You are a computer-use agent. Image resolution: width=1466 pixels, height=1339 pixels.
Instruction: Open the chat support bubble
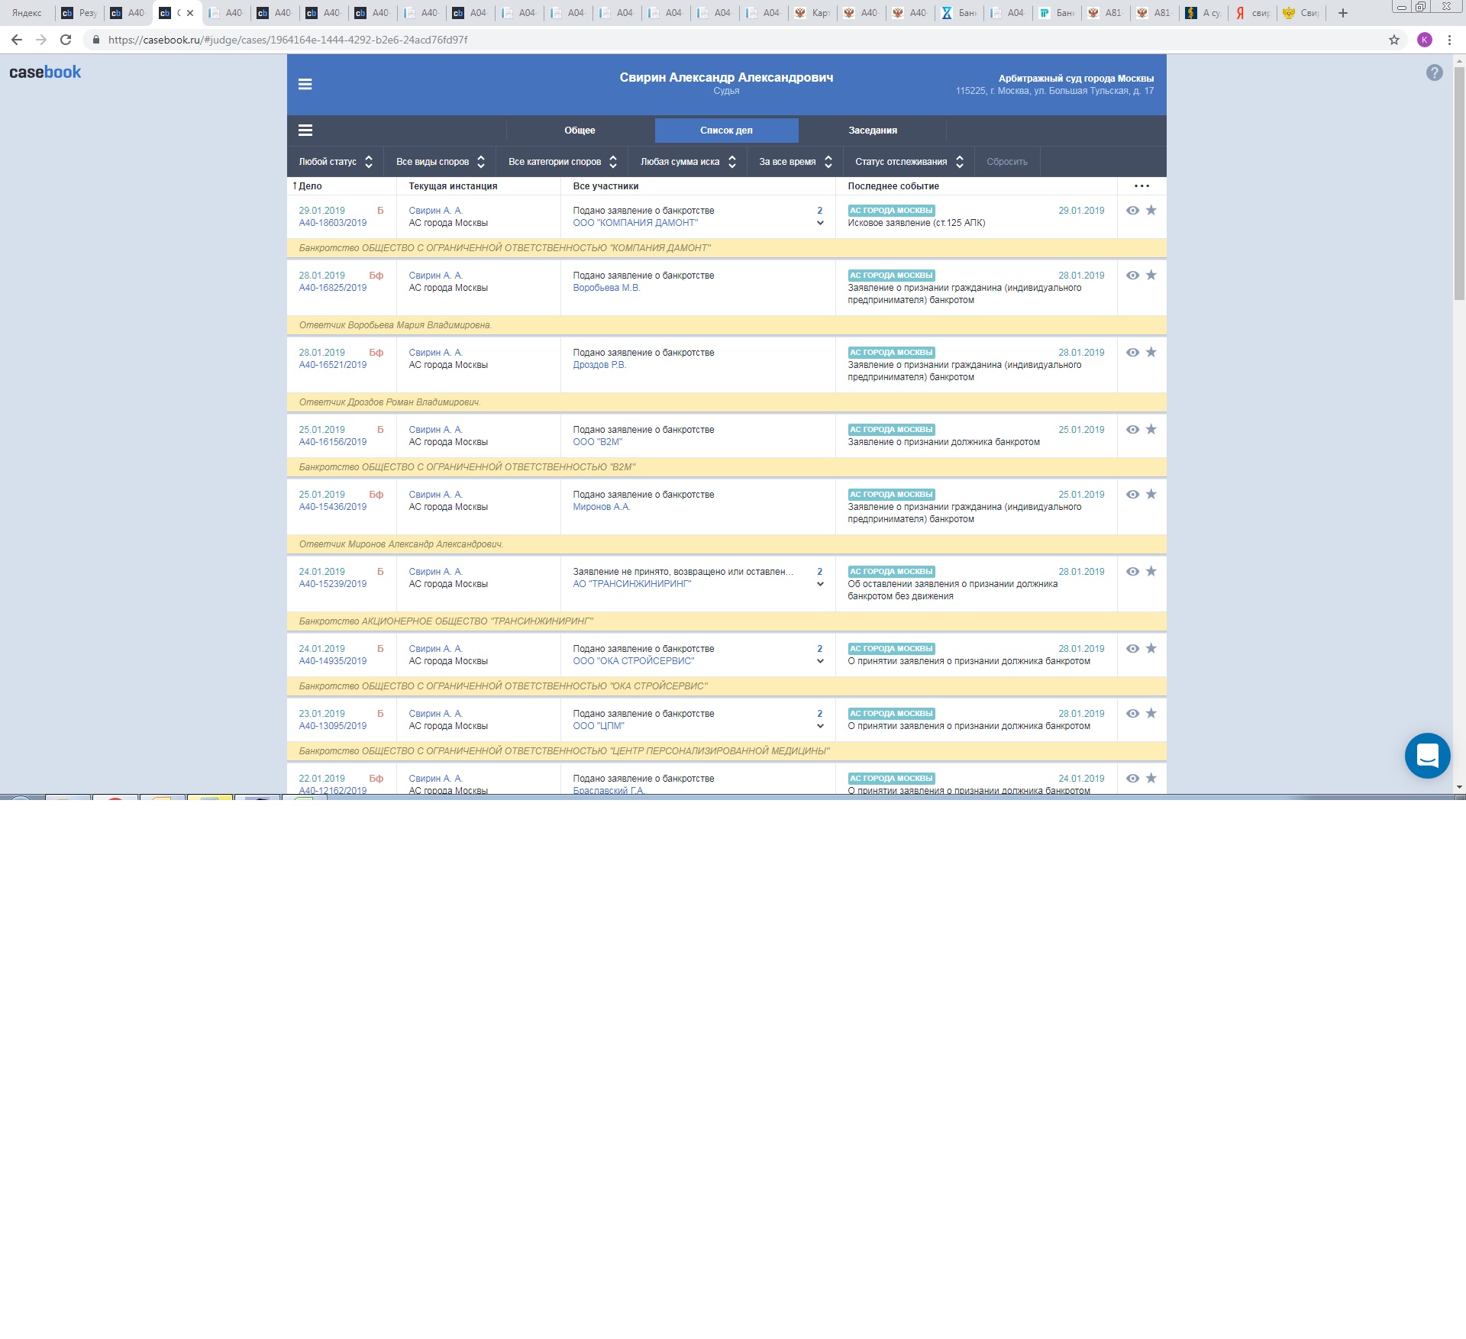point(1427,756)
